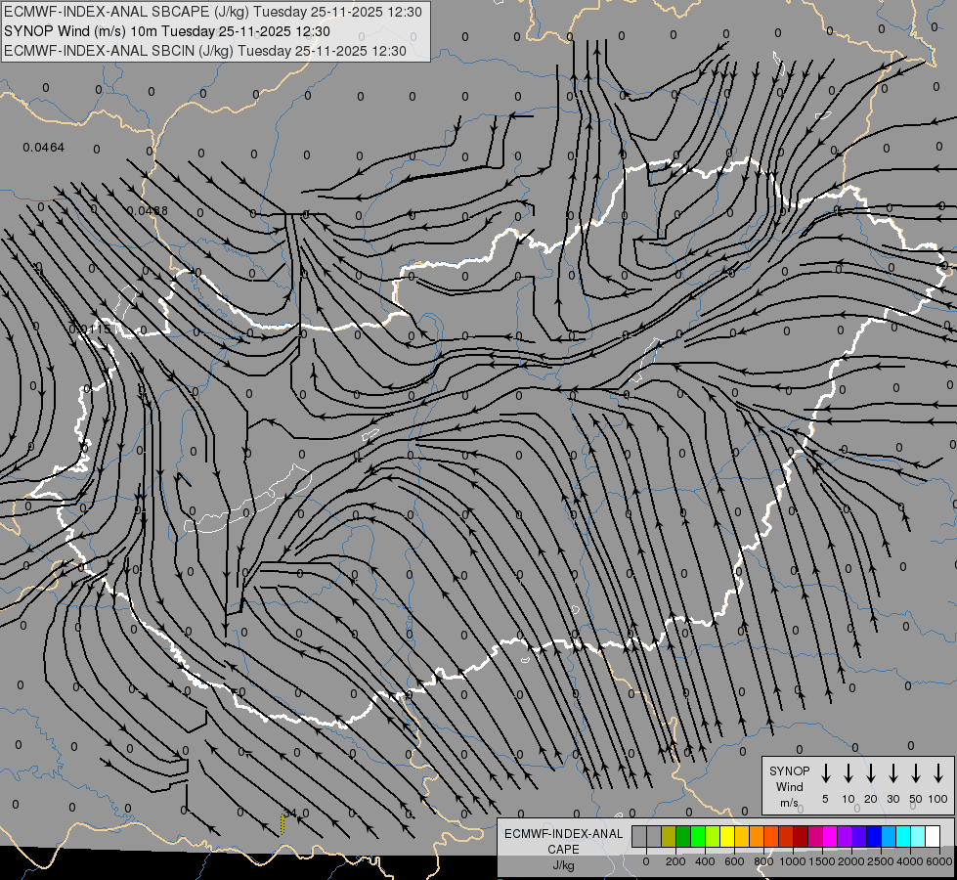Viewport: 957px width, 880px height.
Task: Pick the olive swatch on the CAPE scale
Action: (x=669, y=836)
